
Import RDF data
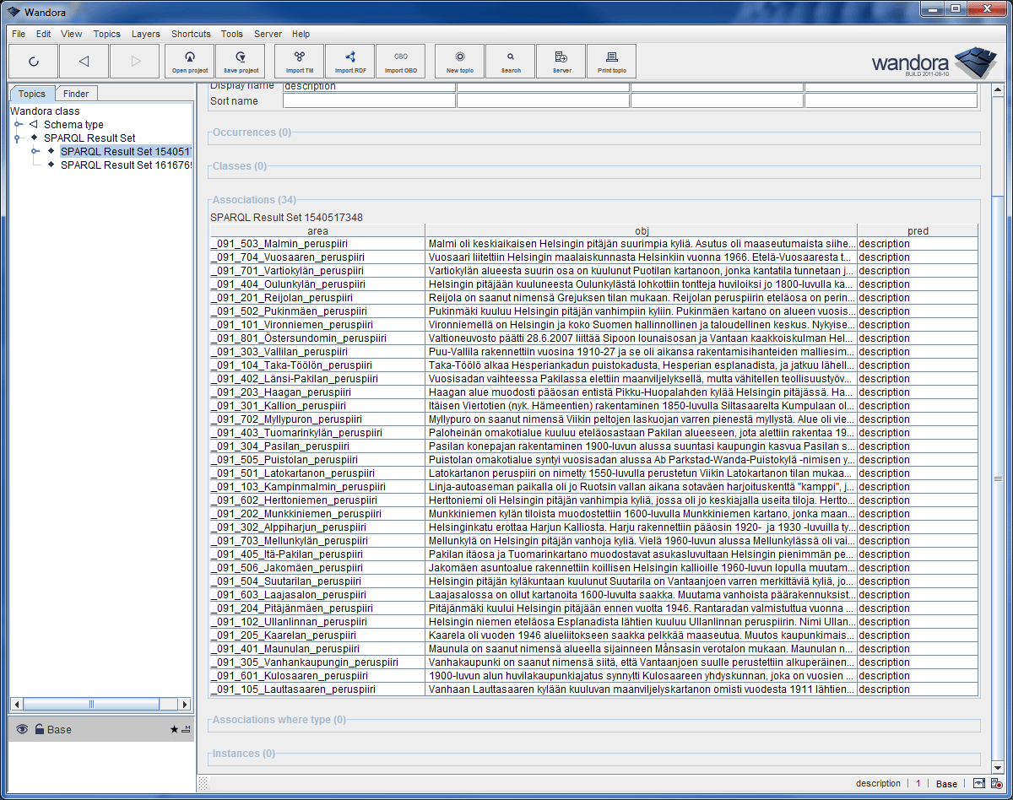point(349,61)
